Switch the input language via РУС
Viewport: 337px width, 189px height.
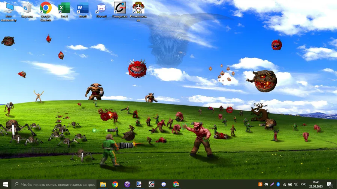(303, 184)
